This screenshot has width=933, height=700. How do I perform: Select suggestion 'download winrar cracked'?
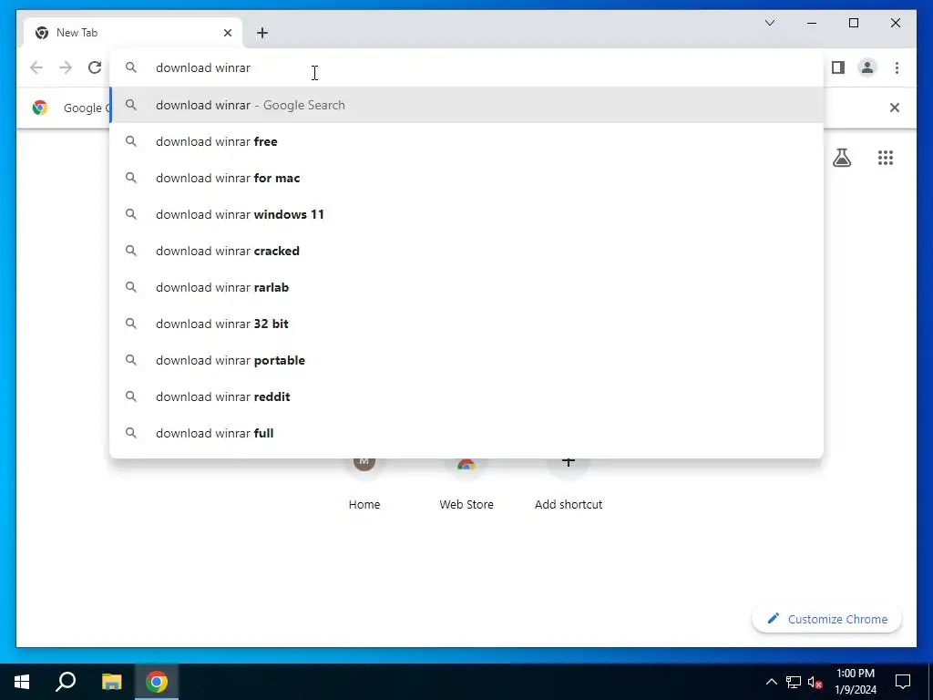[466, 251]
